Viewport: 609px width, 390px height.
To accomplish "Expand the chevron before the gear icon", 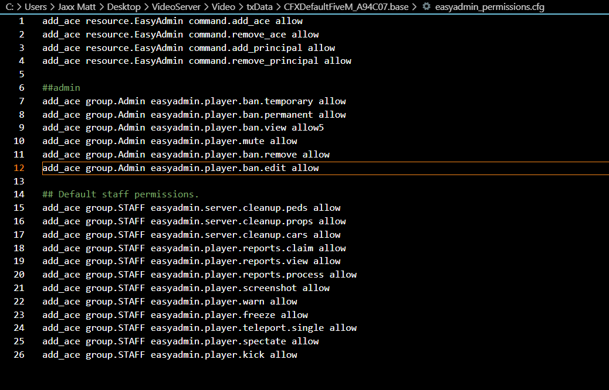I will pyautogui.click(x=414, y=7).
